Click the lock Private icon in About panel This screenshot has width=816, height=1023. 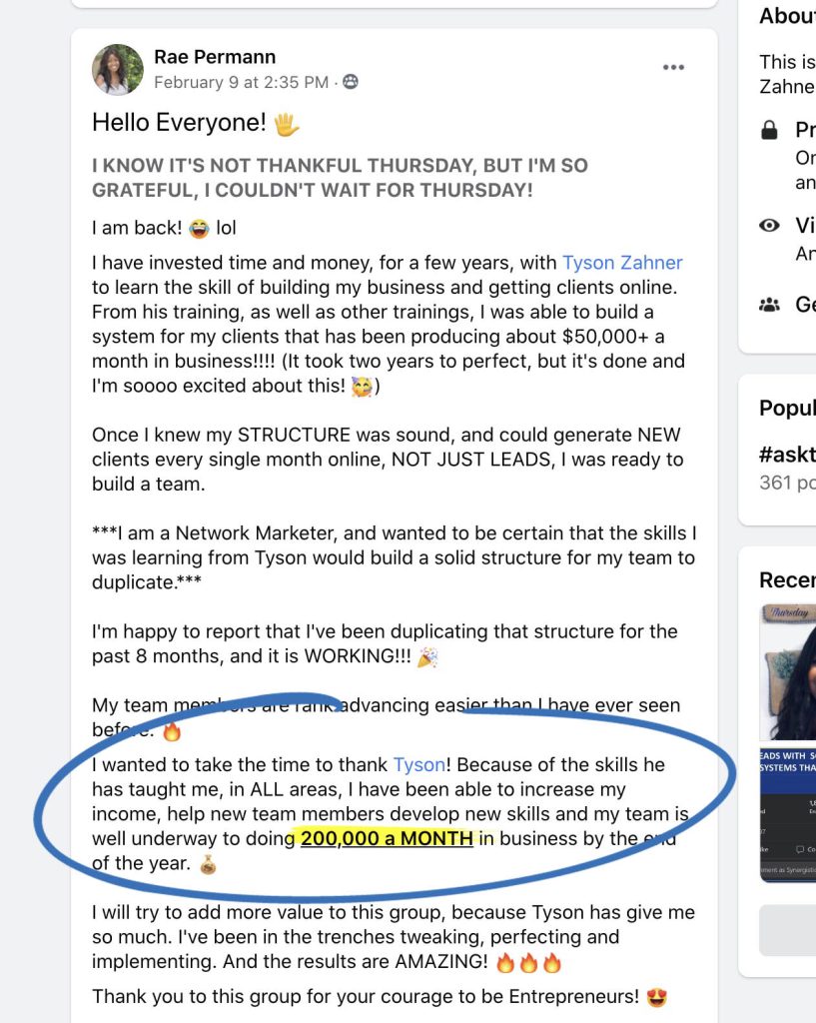point(770,130)
